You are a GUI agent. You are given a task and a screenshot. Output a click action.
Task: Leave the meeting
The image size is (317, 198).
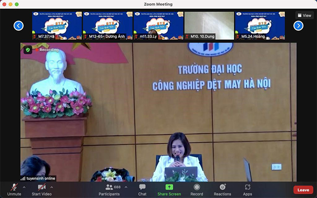tap(303, 190)
